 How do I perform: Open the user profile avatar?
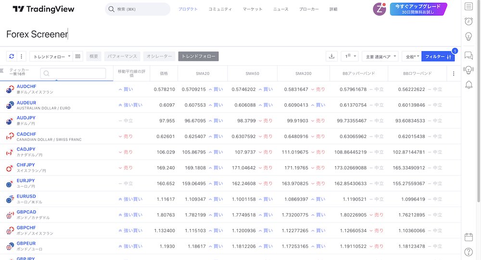[x=380, y=9]
